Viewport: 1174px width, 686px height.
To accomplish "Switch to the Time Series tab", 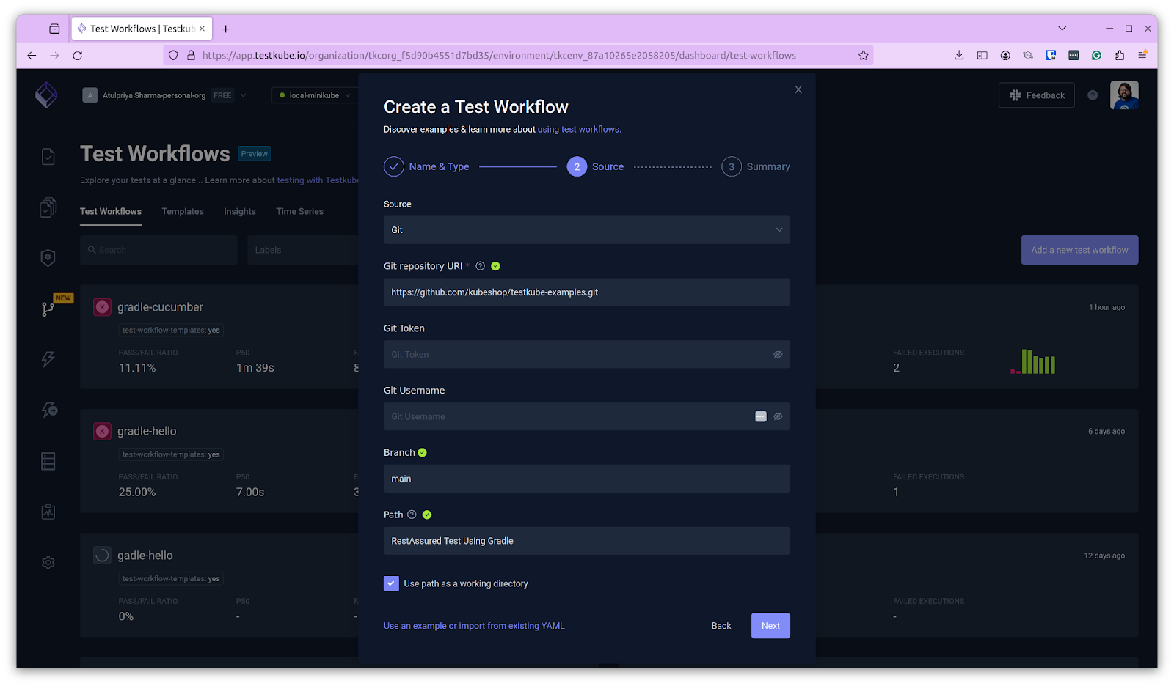I will click(299, 211).
